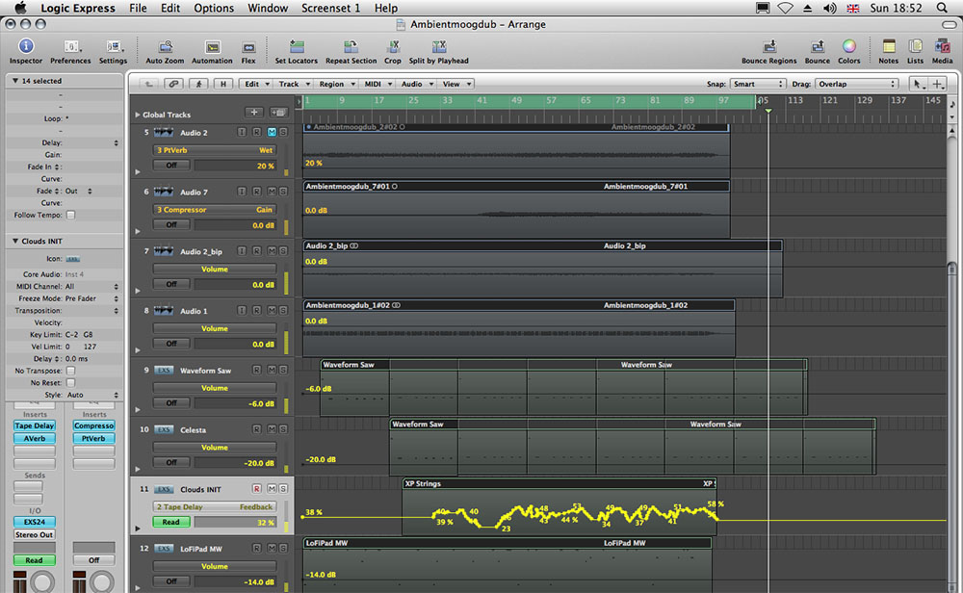The image size is (963, 593).
Task: Open the local Track dropdown menu
Action: (x=293, y=84)
